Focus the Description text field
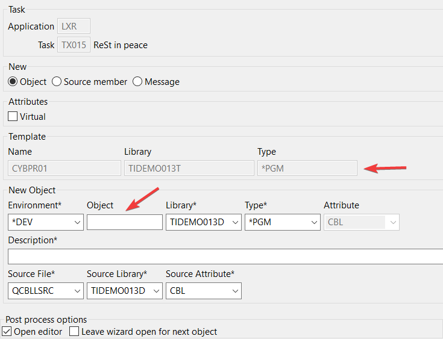Image resolution: width=443 pixels, height=339 pixels. click(225, 257)
